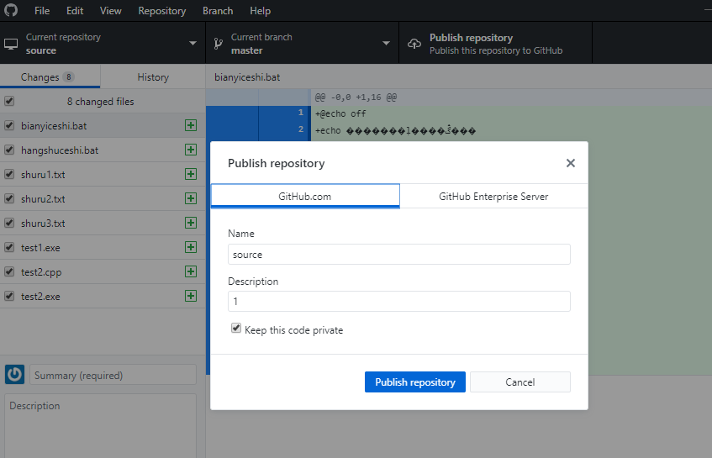Toggle the Keep this code private checkbox
The height and width of the screenshot is (458, 712).
(x=237, y=329)
